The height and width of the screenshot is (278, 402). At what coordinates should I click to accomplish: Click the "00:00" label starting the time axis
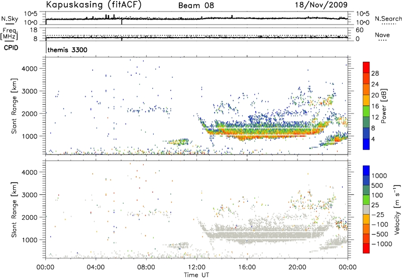point(46,267)
